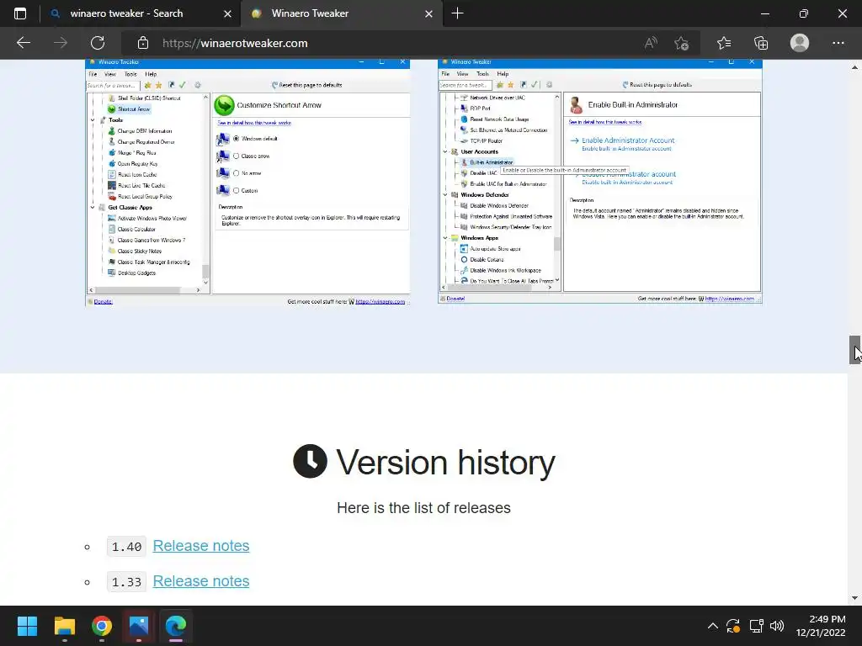The height and width of the screenshot is (646, 862).
Task: Click Reset this page to defaults in left screenshot
Action: [306, 85]
